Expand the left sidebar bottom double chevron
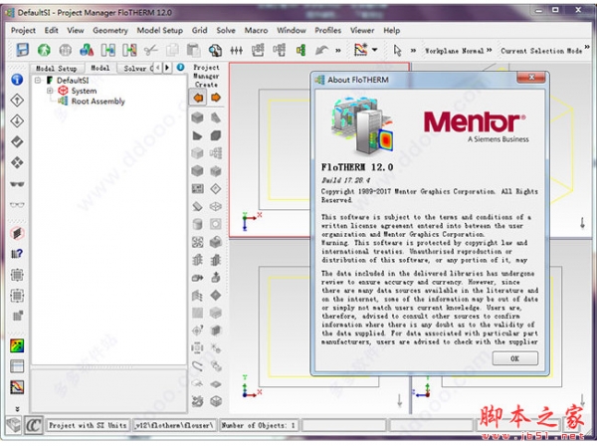Screen dimensions: 597x446 point(17,409)
